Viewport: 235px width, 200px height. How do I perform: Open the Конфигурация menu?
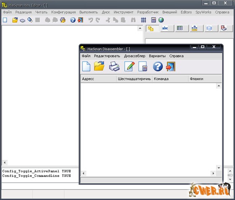[x=63, y=12]
